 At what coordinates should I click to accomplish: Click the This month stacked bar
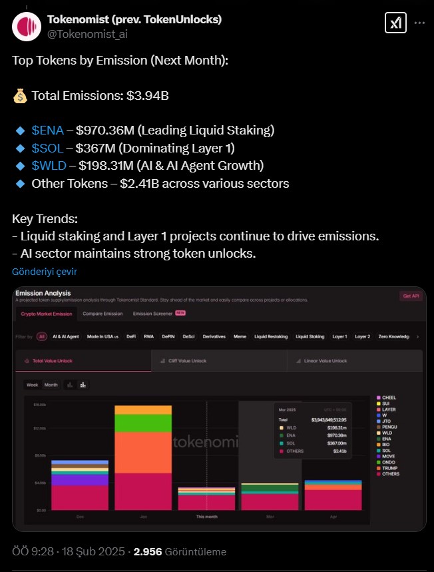[x=206, y=499]
